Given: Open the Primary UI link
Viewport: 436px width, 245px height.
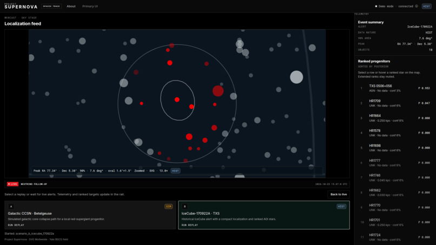Looking at the screenshot, I should (90, 6).
